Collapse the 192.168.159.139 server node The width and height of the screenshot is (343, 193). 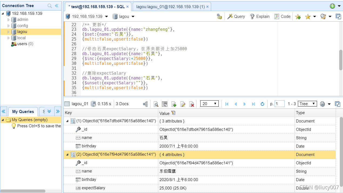click(3, 14)
